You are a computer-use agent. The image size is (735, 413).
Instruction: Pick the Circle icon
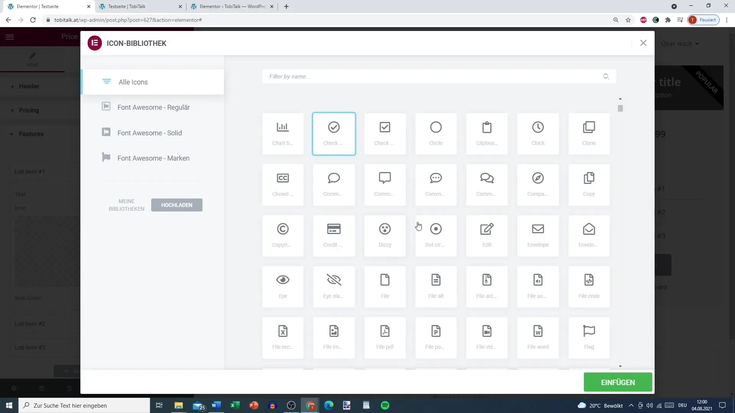click(436, 134)
